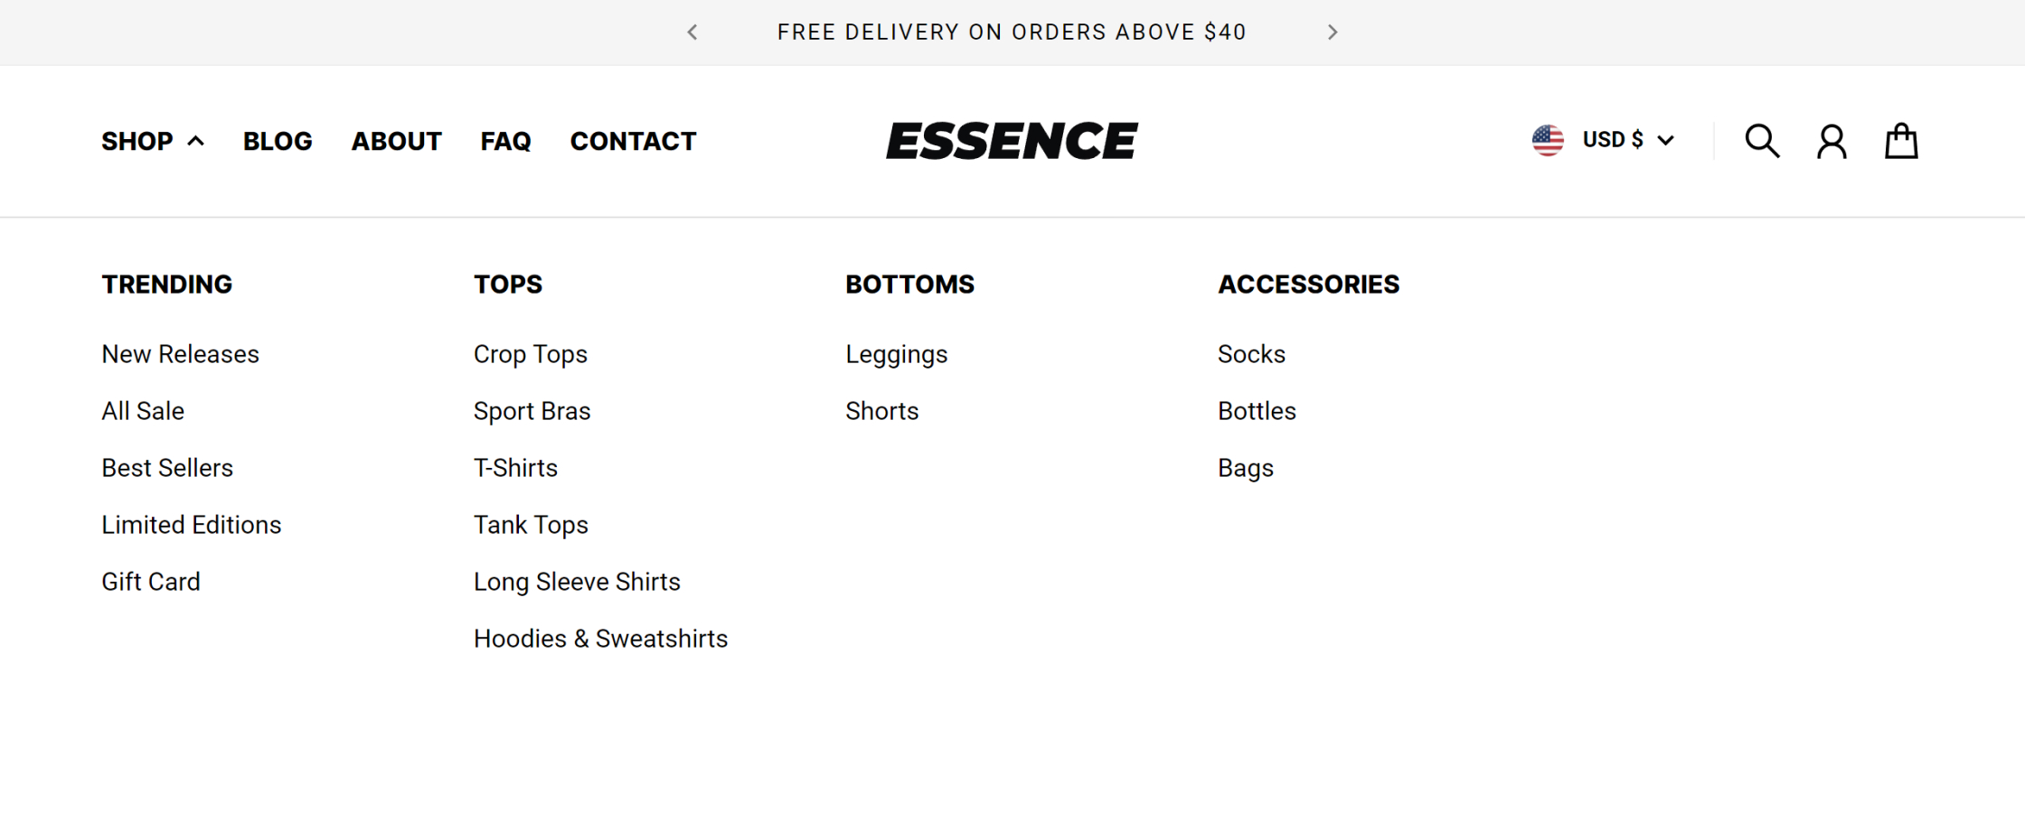Show next announcement with right arrow

click(1333, 33)
